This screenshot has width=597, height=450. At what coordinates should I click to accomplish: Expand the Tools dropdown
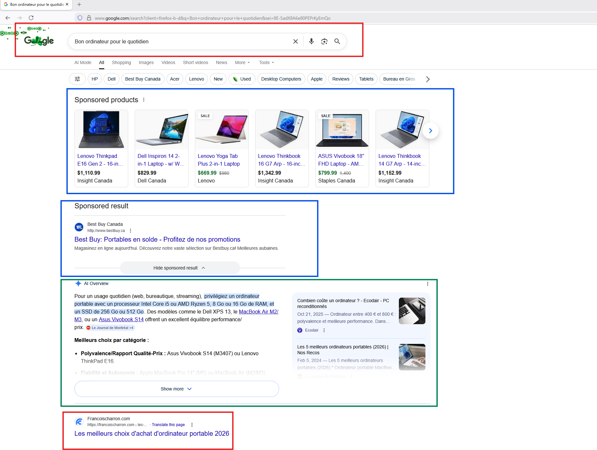point(266,62)
